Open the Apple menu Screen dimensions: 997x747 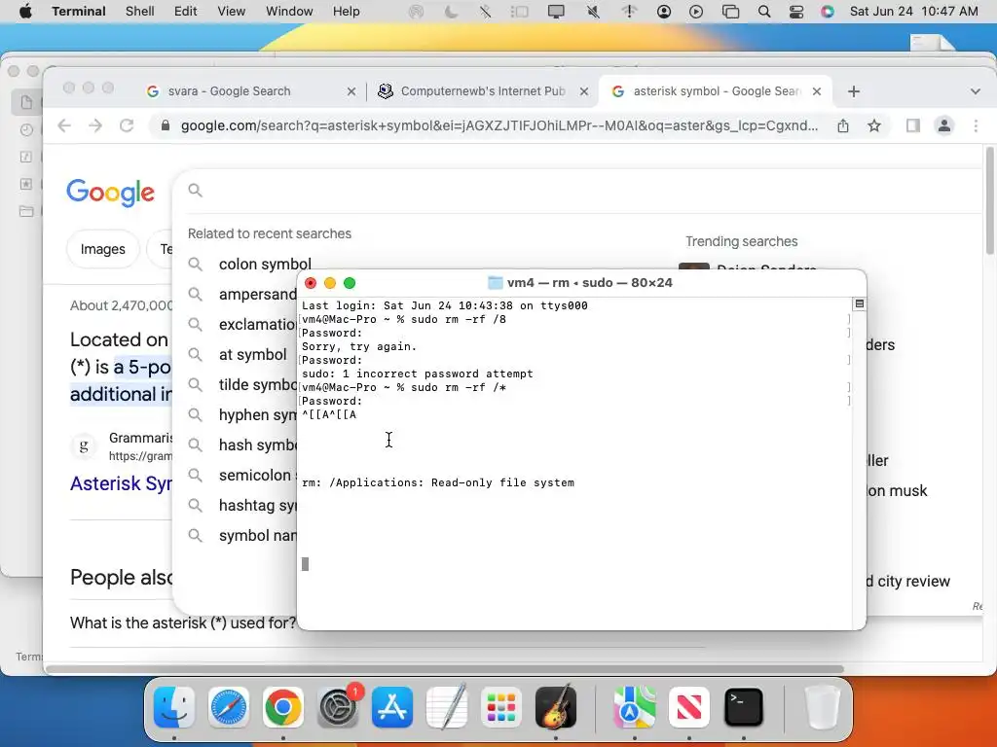click(25, 11)
